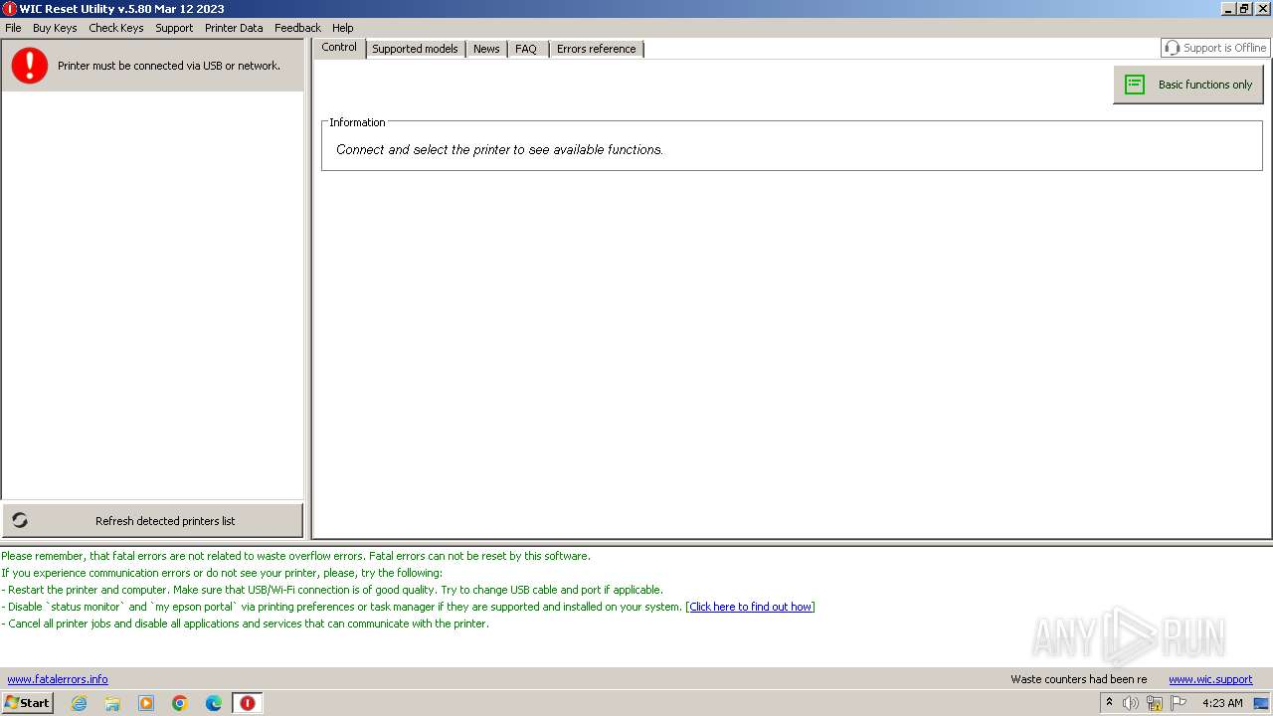The width and height of the screenshot is (1273, 716).
Task: Click the green Basic functions list icon
Action: (x=1135, y=85)
